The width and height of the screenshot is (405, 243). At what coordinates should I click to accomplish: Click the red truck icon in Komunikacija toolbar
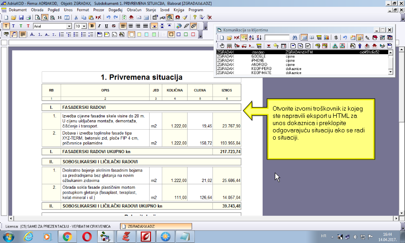pyautogui.click(x=244, y=46)
